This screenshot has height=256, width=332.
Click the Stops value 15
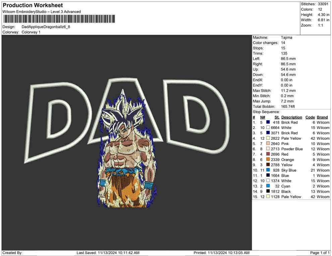coord(283,48)
